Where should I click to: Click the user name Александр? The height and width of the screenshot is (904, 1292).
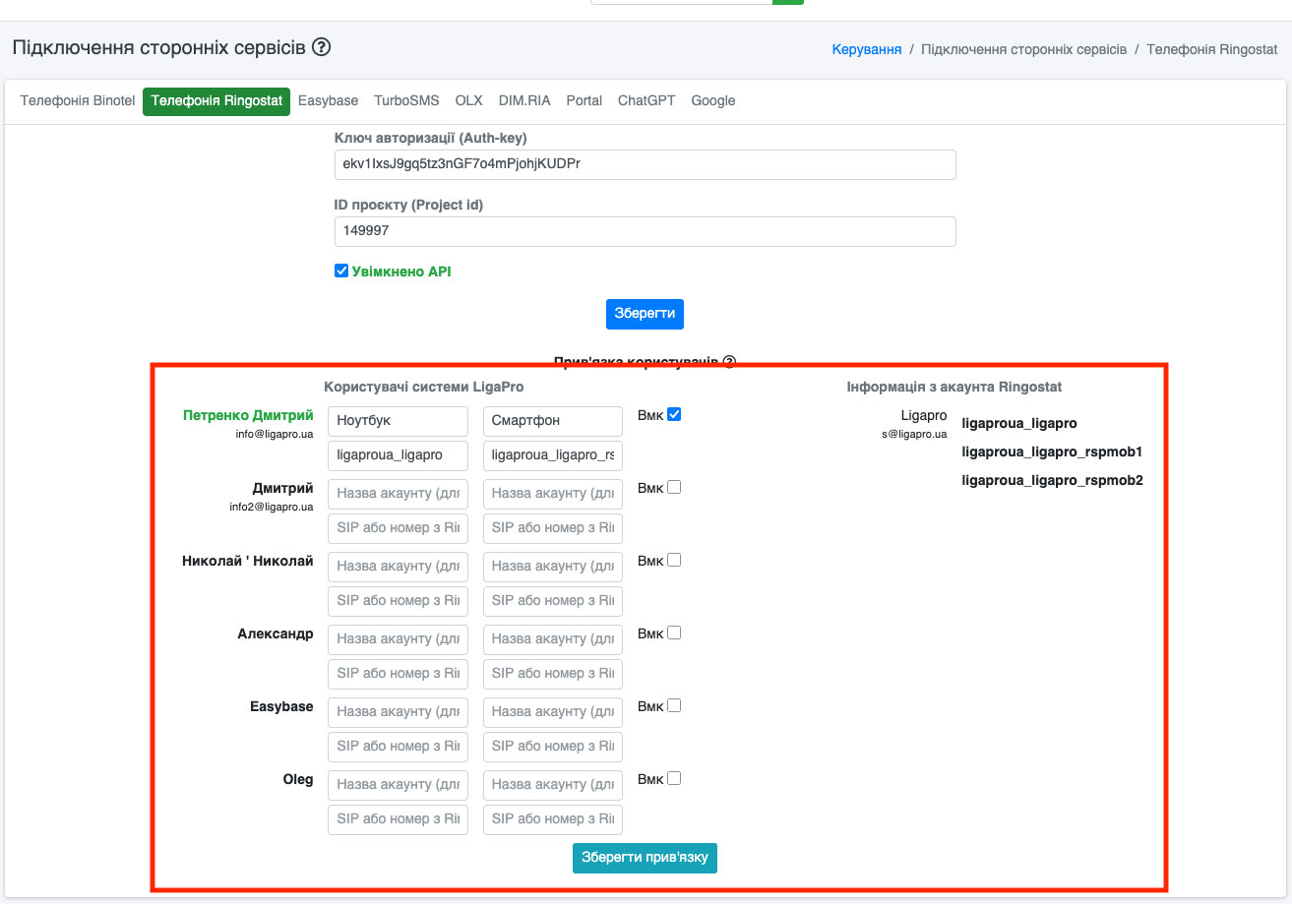coord(276,633)
